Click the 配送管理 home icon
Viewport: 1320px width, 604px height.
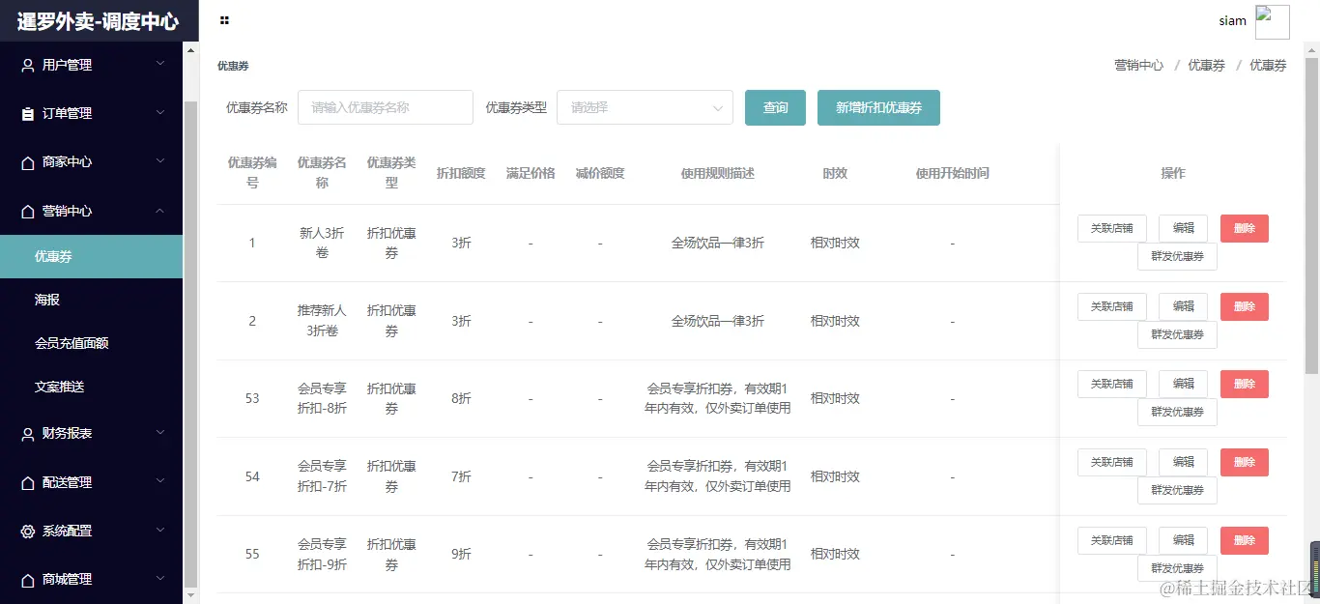click(27, 482)
